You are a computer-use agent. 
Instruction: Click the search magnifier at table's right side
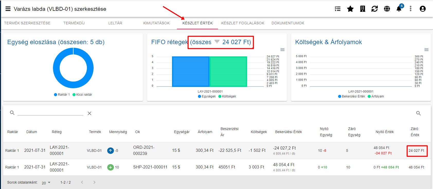tap(419, 113)
